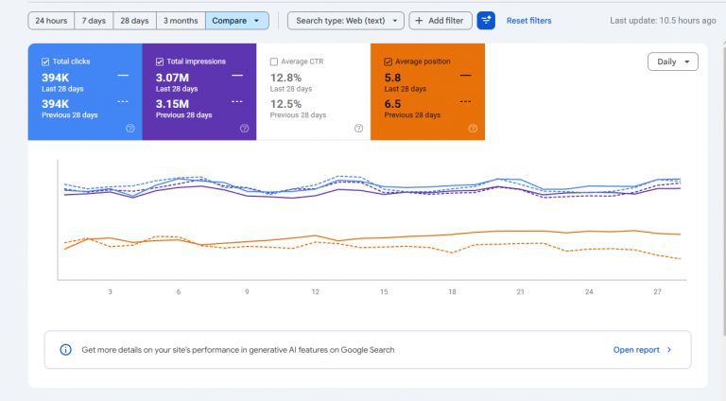Click the chart axis label 12

click(x=316, y=291)
